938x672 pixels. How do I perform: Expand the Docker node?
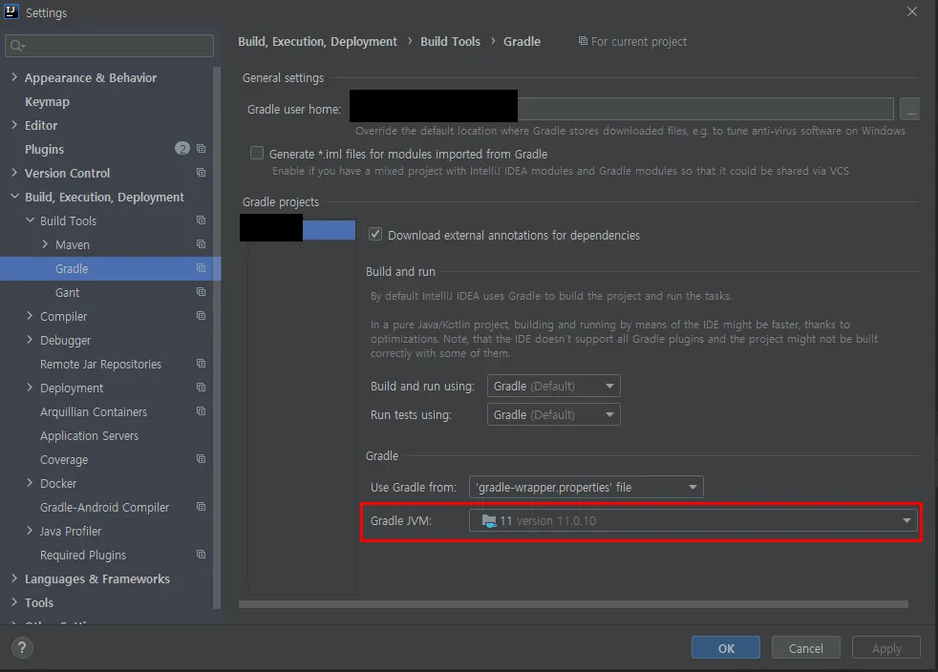(x=30, y=483)
